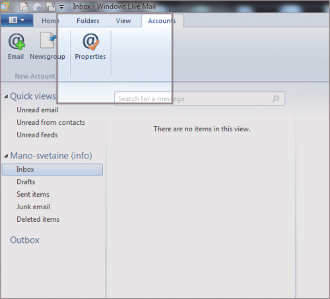Viewport: 330px width, 299px height.
Task: Add a new Newsgroup account
Action: (48, 46)
